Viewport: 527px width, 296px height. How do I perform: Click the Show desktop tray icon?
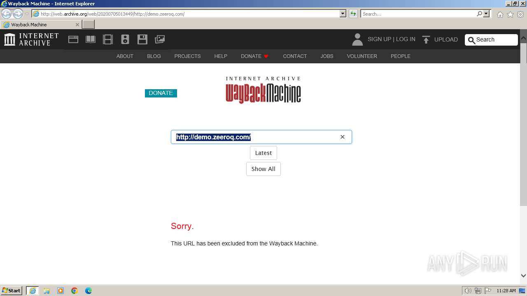pos(522,291)
